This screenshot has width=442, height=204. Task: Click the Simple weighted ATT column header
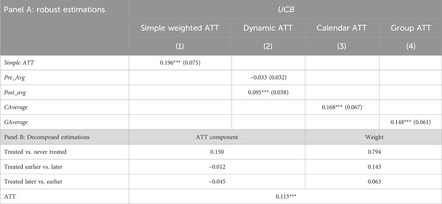180,27
